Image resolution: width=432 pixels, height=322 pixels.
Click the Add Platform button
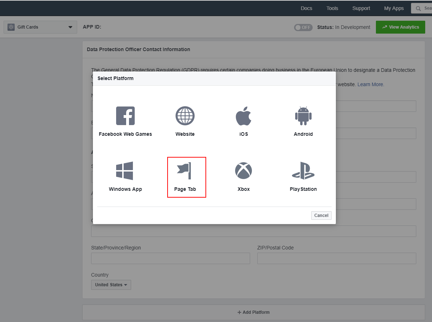click(253, 312)
